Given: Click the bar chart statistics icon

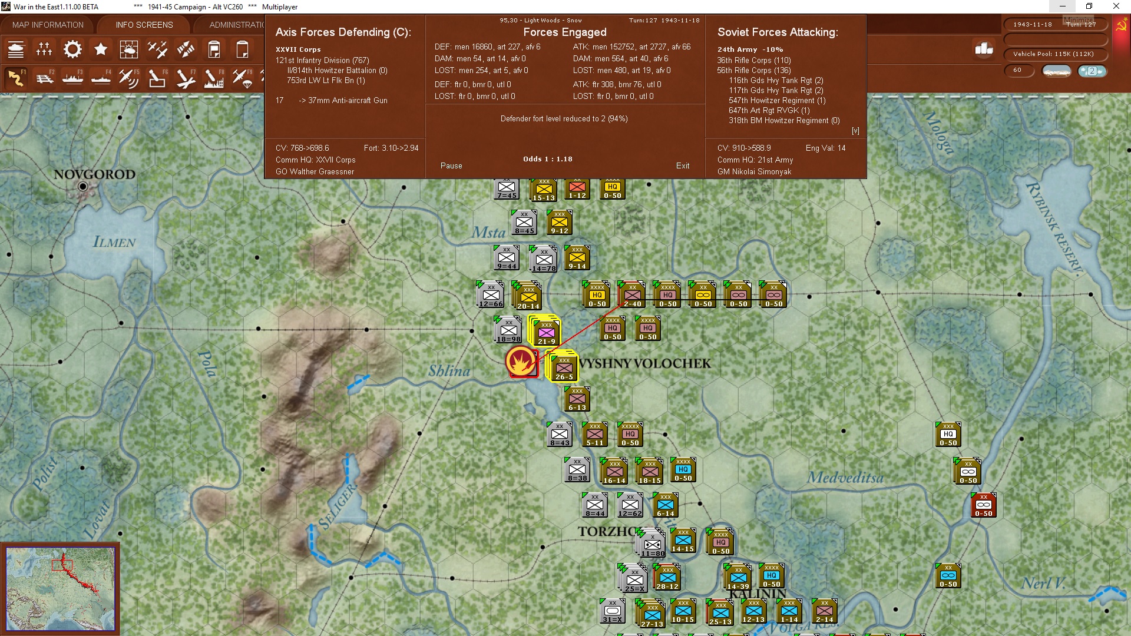Looking at the screenshot, I should click(984, 49).
